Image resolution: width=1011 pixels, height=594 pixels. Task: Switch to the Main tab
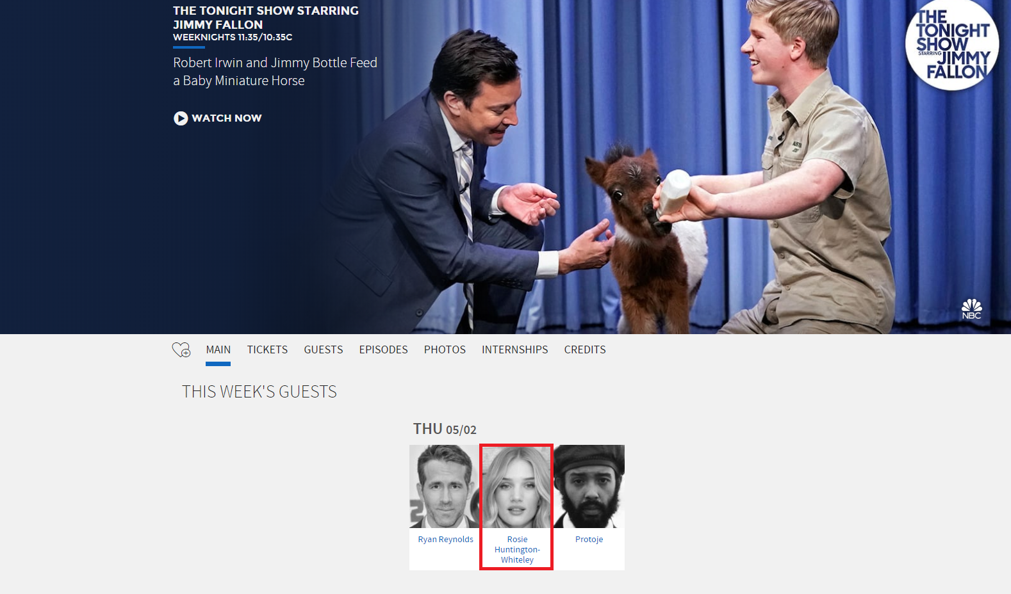[218, 350]
